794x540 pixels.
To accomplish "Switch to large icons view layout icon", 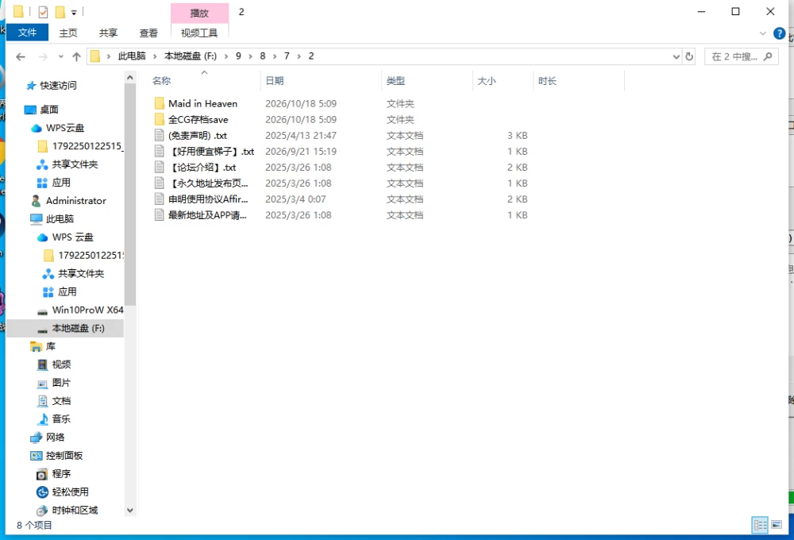I will (x=777, y=525).
